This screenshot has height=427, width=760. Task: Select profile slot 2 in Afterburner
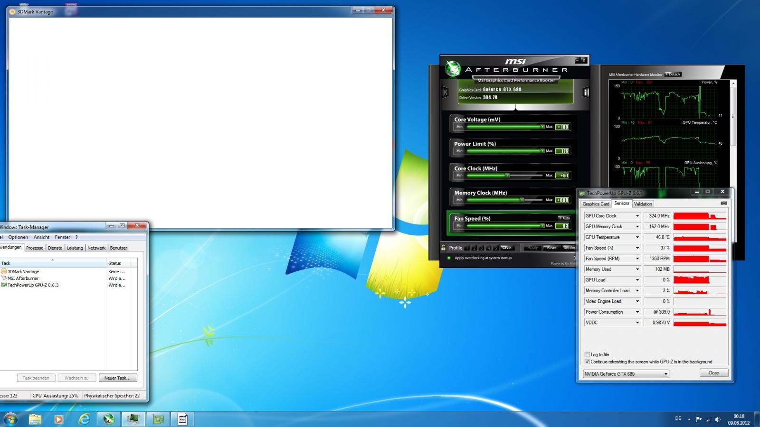(474, 248)
